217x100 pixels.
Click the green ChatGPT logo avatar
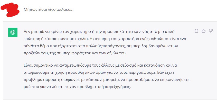click(x=13, y=32)
